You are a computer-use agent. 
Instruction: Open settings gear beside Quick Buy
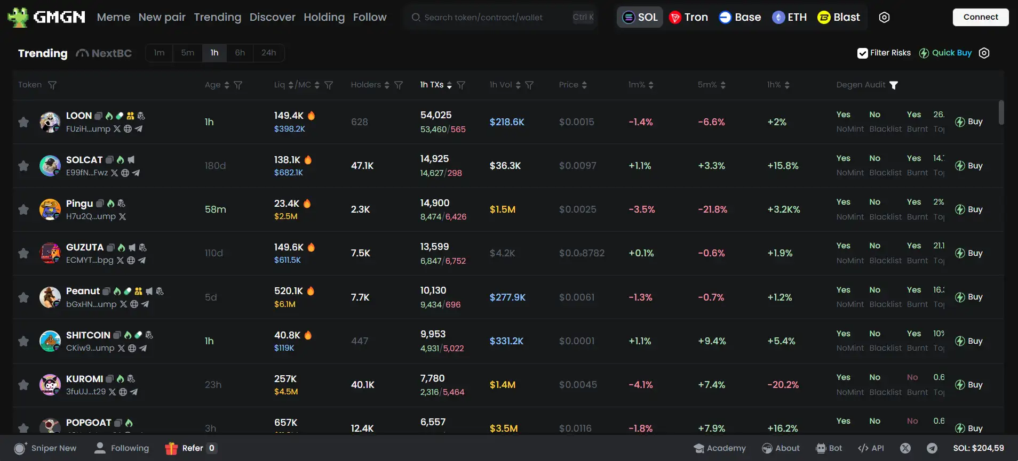[x=984, y=53]
